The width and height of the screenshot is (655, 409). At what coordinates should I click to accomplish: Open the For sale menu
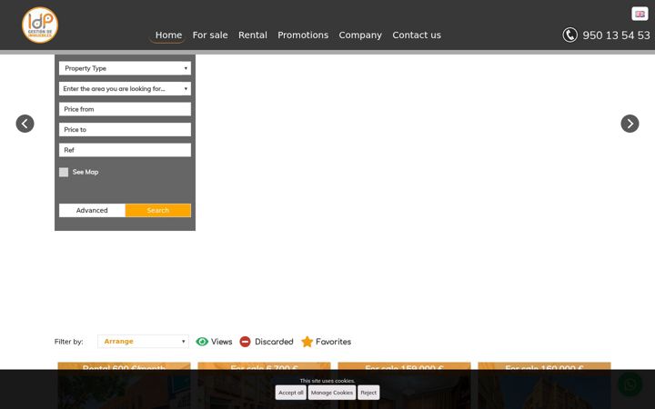210,35
